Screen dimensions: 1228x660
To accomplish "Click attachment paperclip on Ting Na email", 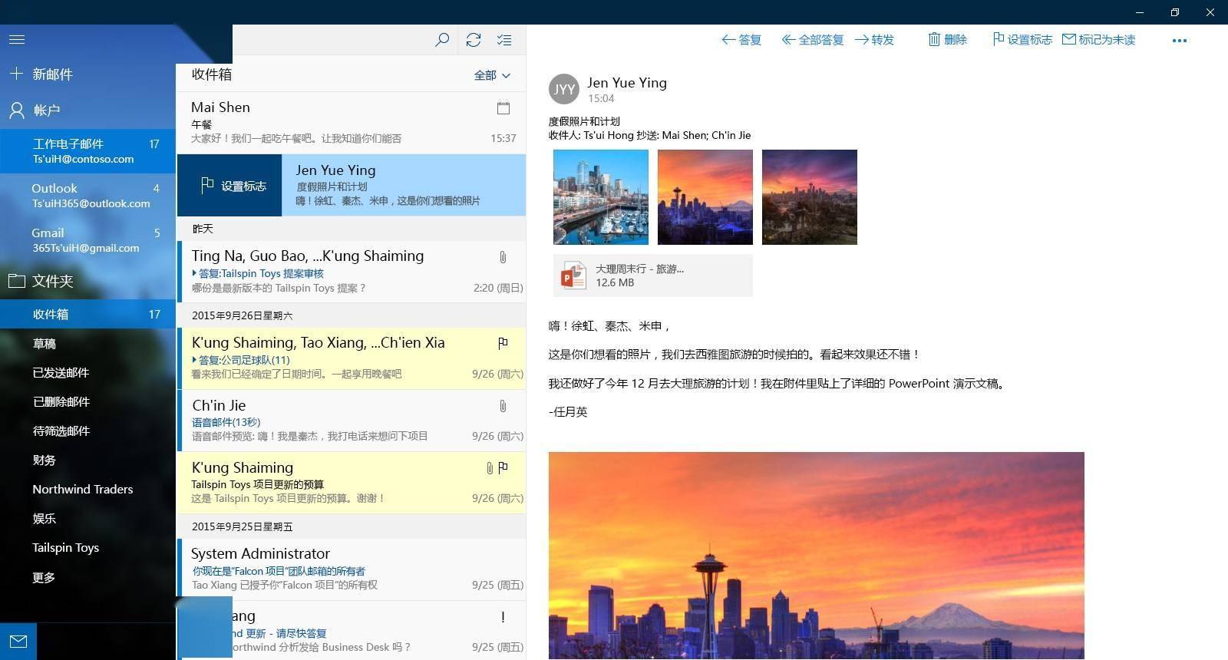I will point(503,257).
